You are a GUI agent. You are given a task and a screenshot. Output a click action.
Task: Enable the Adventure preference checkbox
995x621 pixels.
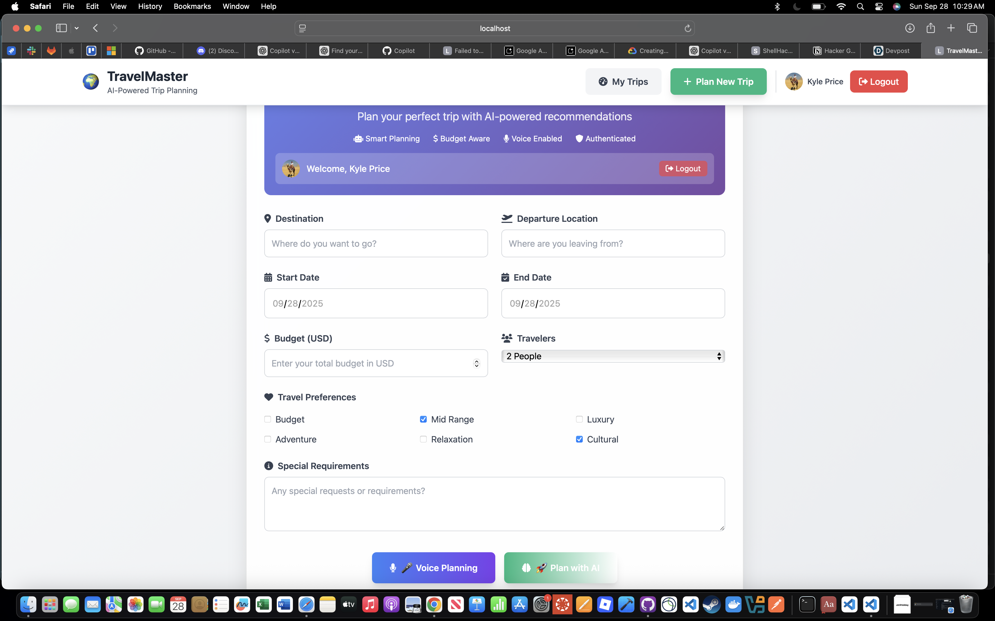(268, 439)
